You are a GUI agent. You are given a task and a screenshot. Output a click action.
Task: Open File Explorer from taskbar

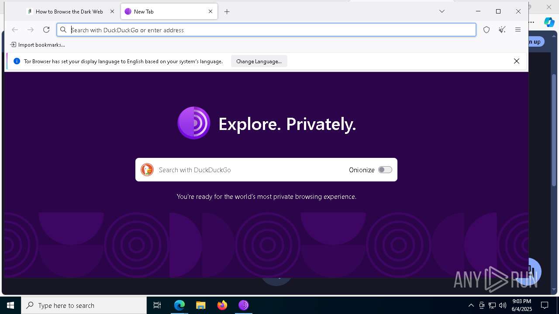pyautogui.click(x=200, y=305)
